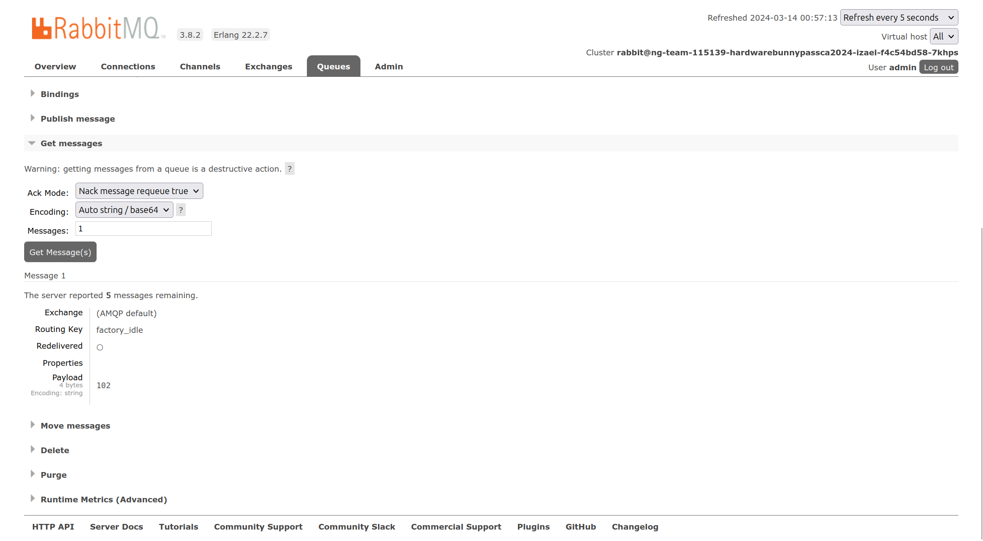The height and width of the screenshot is (541, 983).
Task: Select the routing key value factory_idle
Action: [x=119, y=330]
